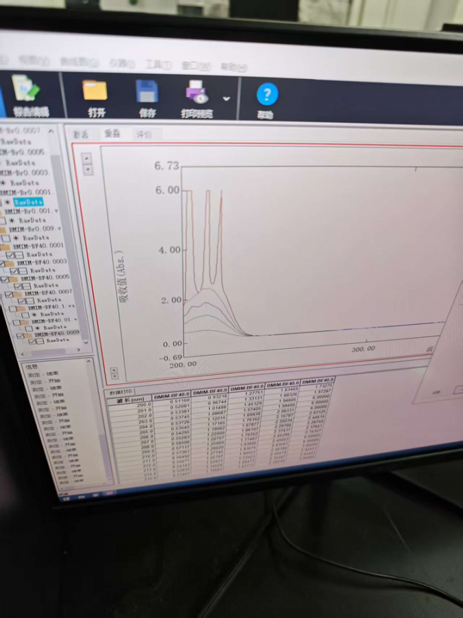
Task: Uncheck RawData checkbox under BMIM-BF40.0009
Action: click(32, 342)
